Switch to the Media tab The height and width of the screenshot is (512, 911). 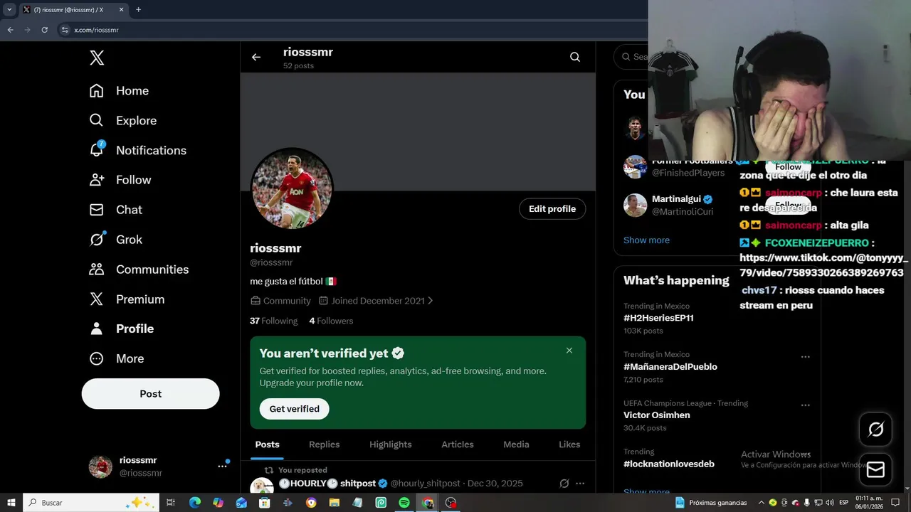coord(516,444)
